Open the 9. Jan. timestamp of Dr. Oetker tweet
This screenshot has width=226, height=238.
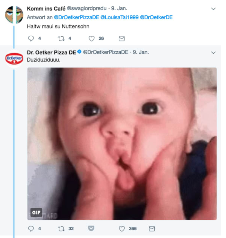coord(141,52)
